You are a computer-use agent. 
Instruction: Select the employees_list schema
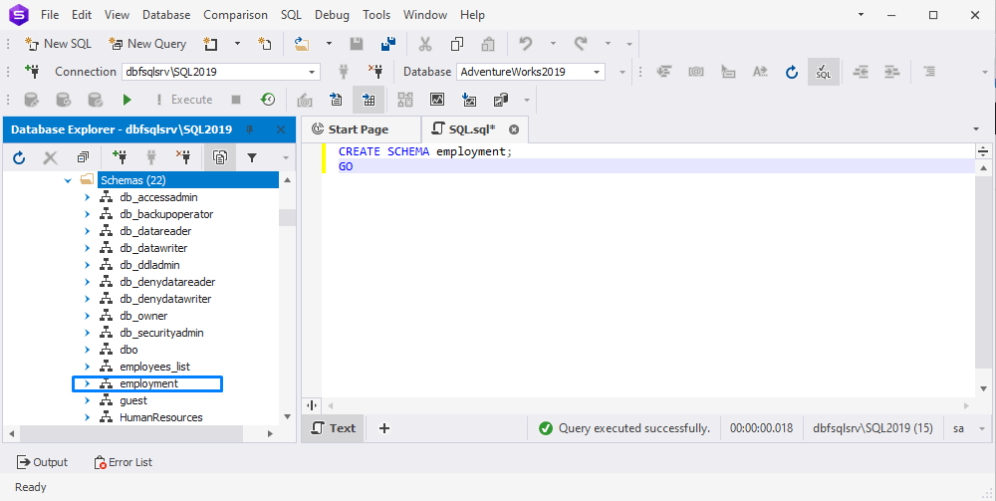(154, 367)
